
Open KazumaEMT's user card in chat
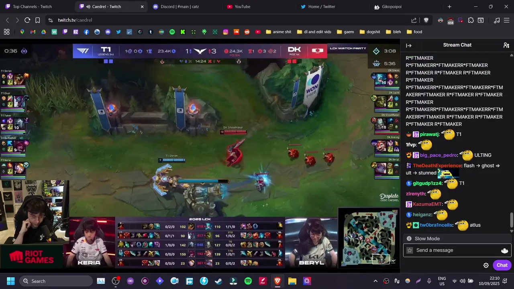pos(428,204)
